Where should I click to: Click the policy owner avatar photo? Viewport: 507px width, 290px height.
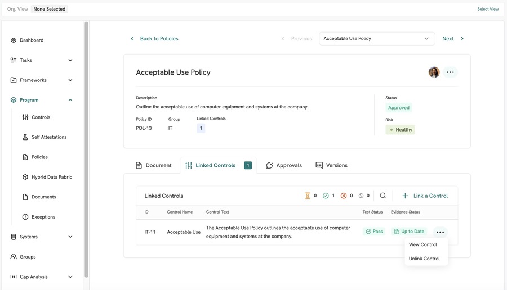pos(434,72)
